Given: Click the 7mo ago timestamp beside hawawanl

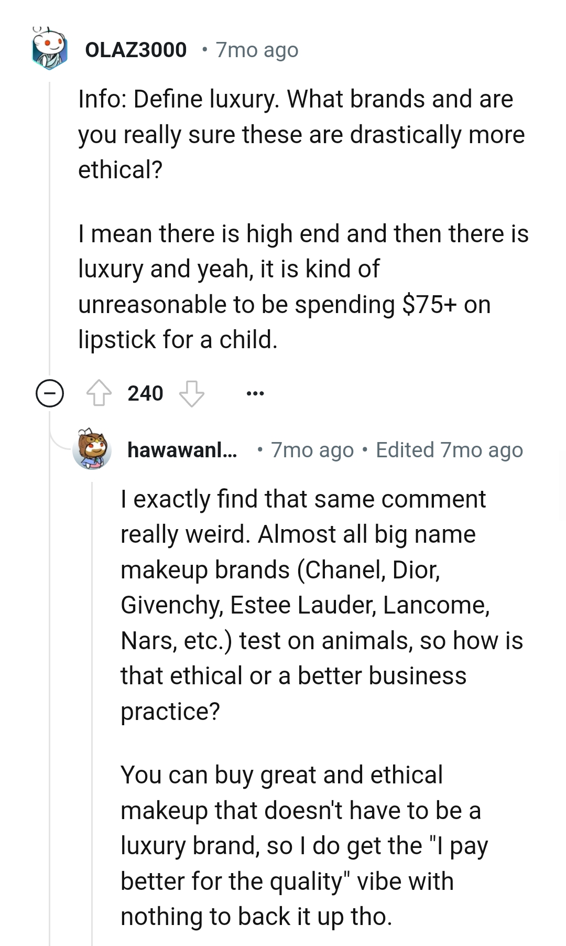Looking at the screenshot, I should [311, 450].
